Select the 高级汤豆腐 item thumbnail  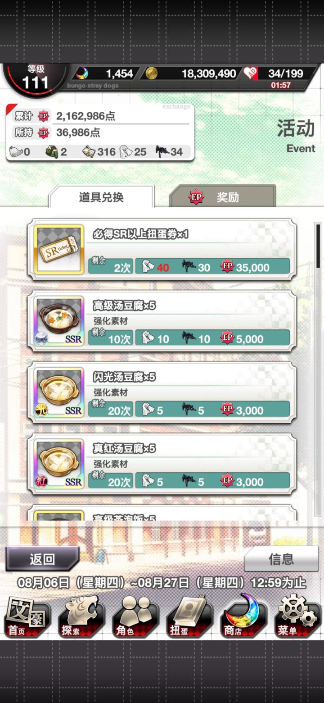tap(59, 321)
